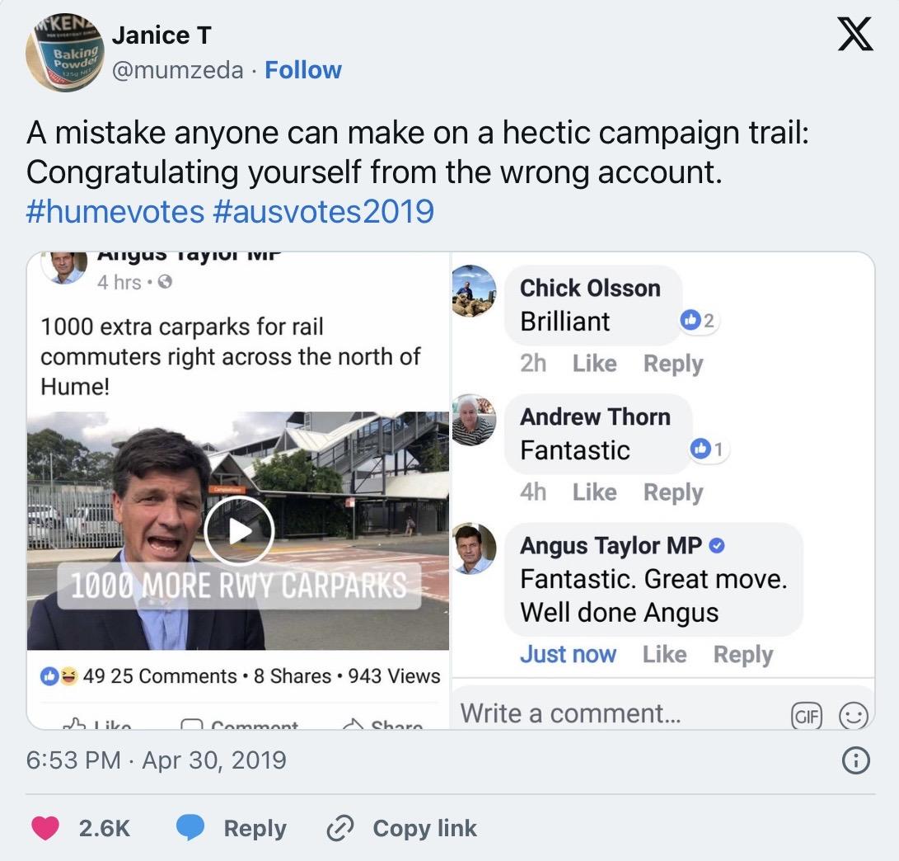Click Janice T's baking powder avatar

click(x=63, y=53)
